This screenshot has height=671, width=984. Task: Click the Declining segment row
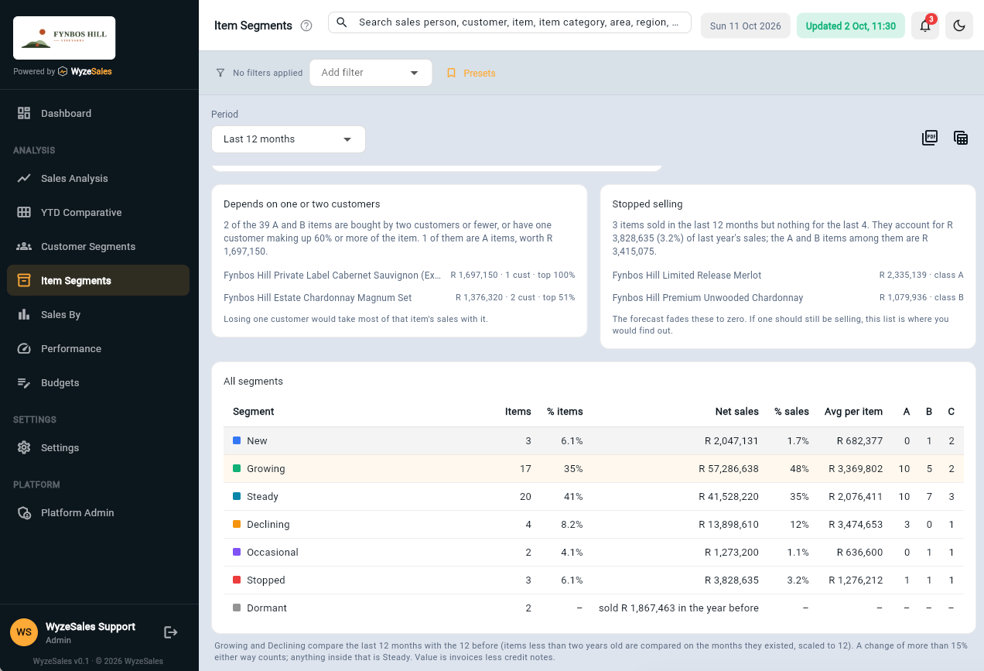pos(593,525)
